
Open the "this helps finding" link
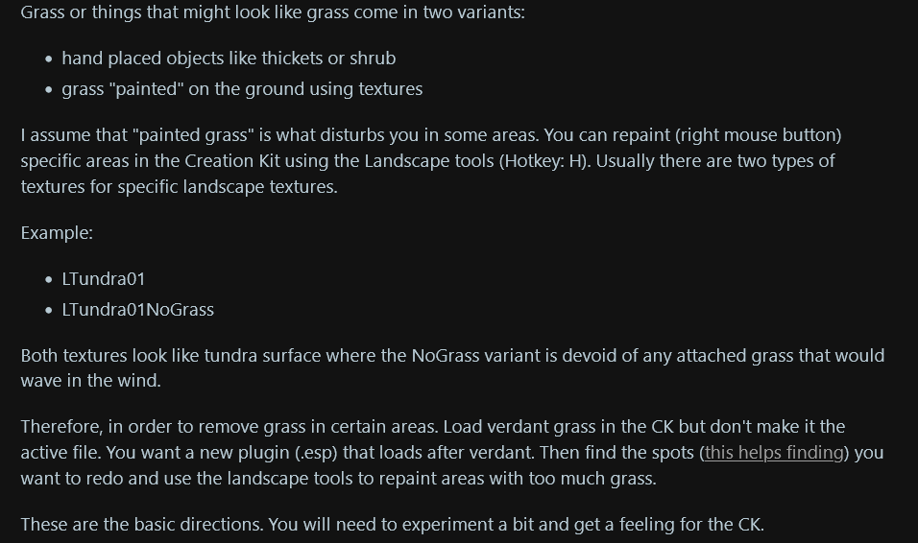coord(774,452)
